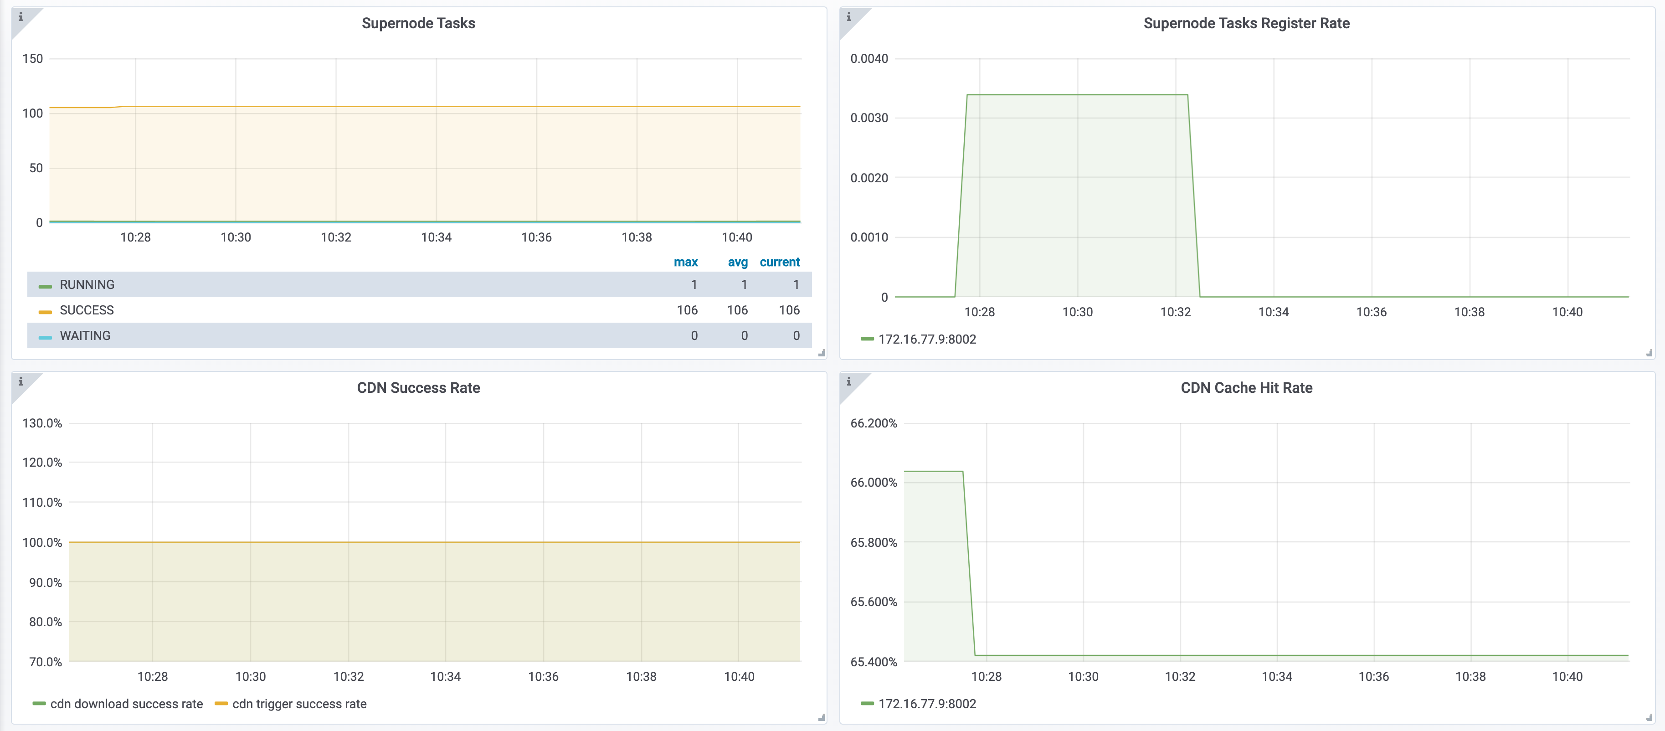Open the Supernode Tasks panel title menu
The height and width of the screenshot is (731, 1665).
point(418,23)
